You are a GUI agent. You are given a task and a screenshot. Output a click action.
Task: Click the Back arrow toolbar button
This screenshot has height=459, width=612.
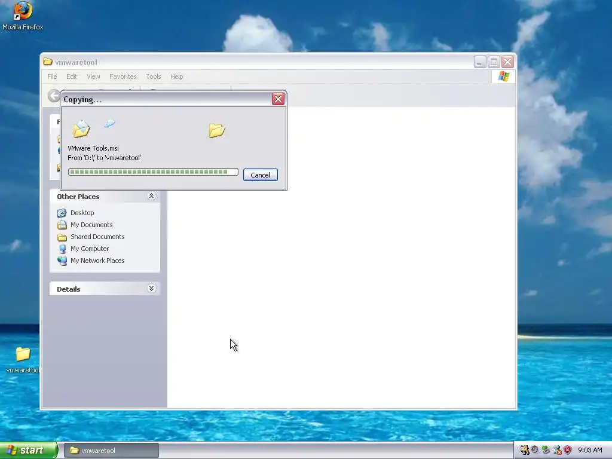point(54,96)
